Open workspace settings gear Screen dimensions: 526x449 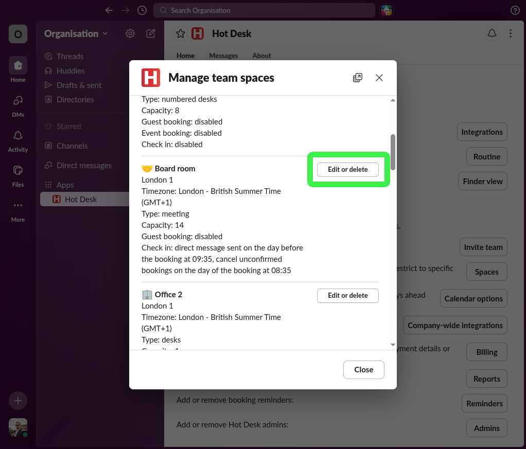tap(130, 33)
